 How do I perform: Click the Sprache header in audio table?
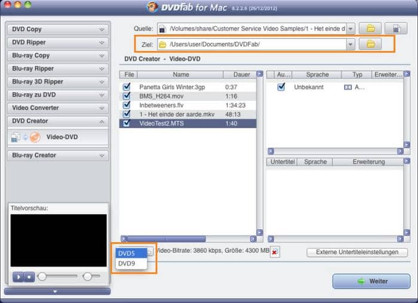317,75
